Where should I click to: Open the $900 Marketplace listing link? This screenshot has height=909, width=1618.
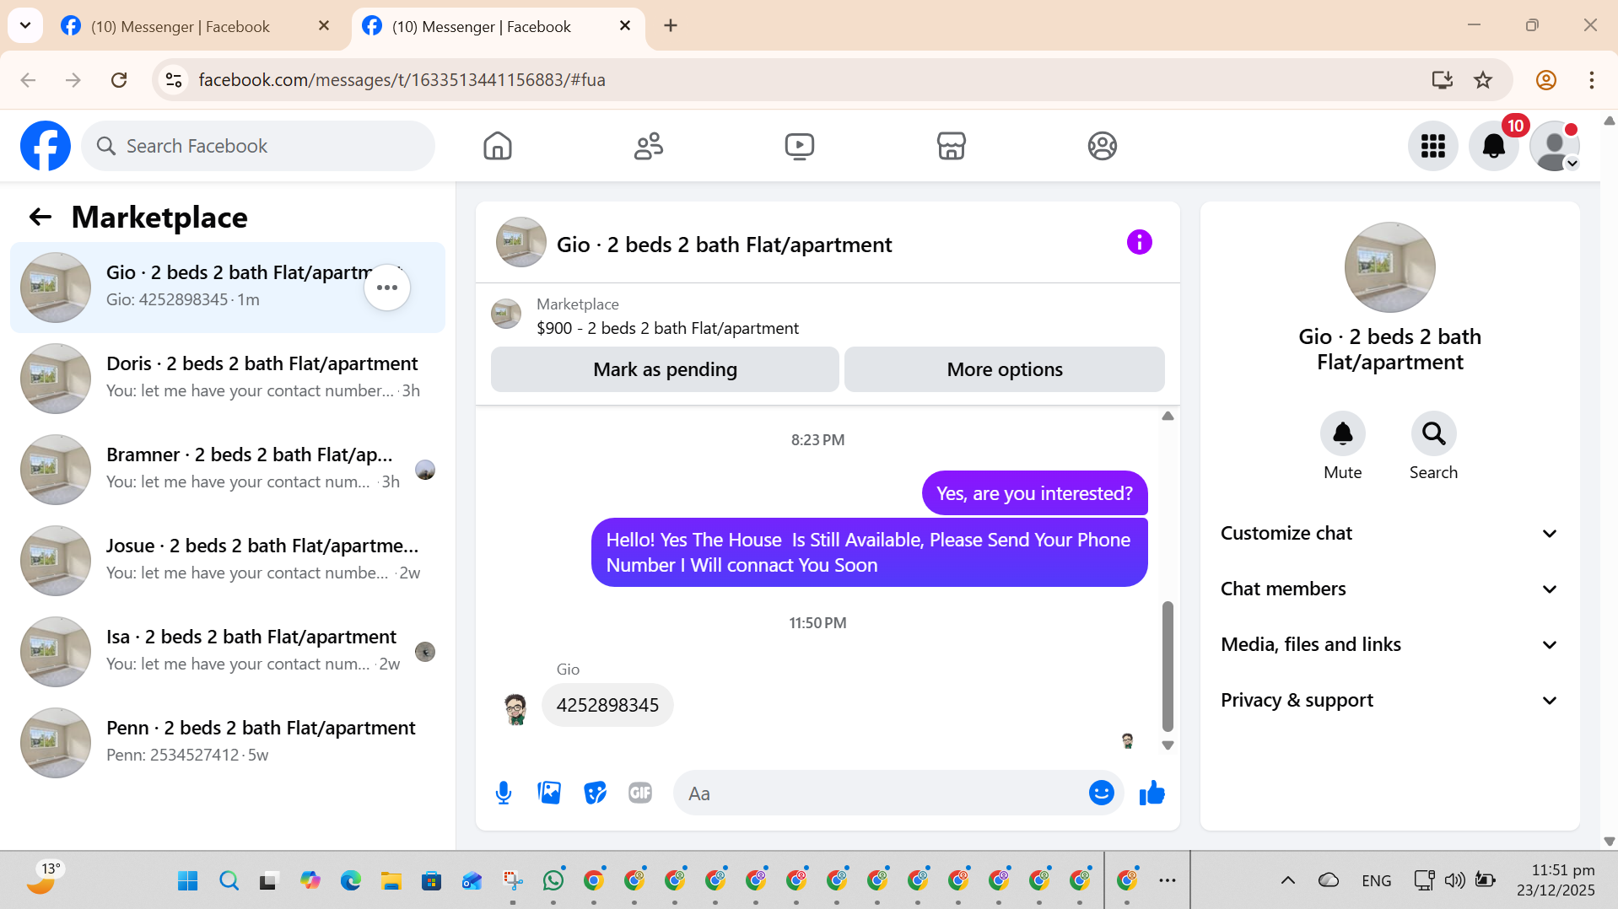667,328
